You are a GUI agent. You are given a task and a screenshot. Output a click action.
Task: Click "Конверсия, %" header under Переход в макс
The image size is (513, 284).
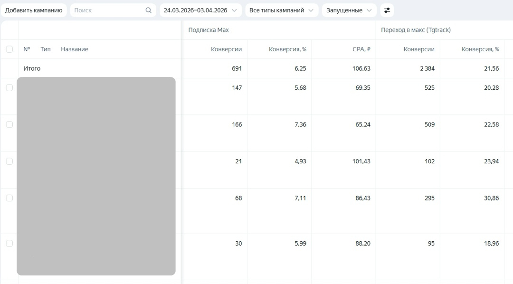click(480, 49)
